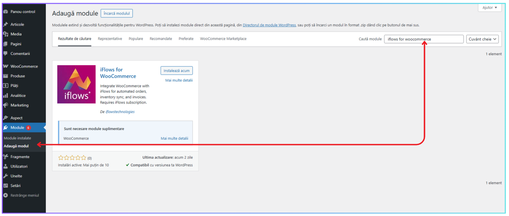Select the Produse sidebar icon
This screenshot has height=216, width=509.
5,76
